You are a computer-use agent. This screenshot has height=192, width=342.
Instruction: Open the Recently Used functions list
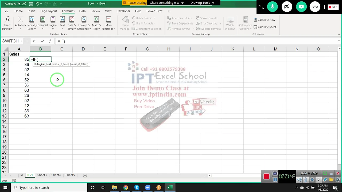32,23
